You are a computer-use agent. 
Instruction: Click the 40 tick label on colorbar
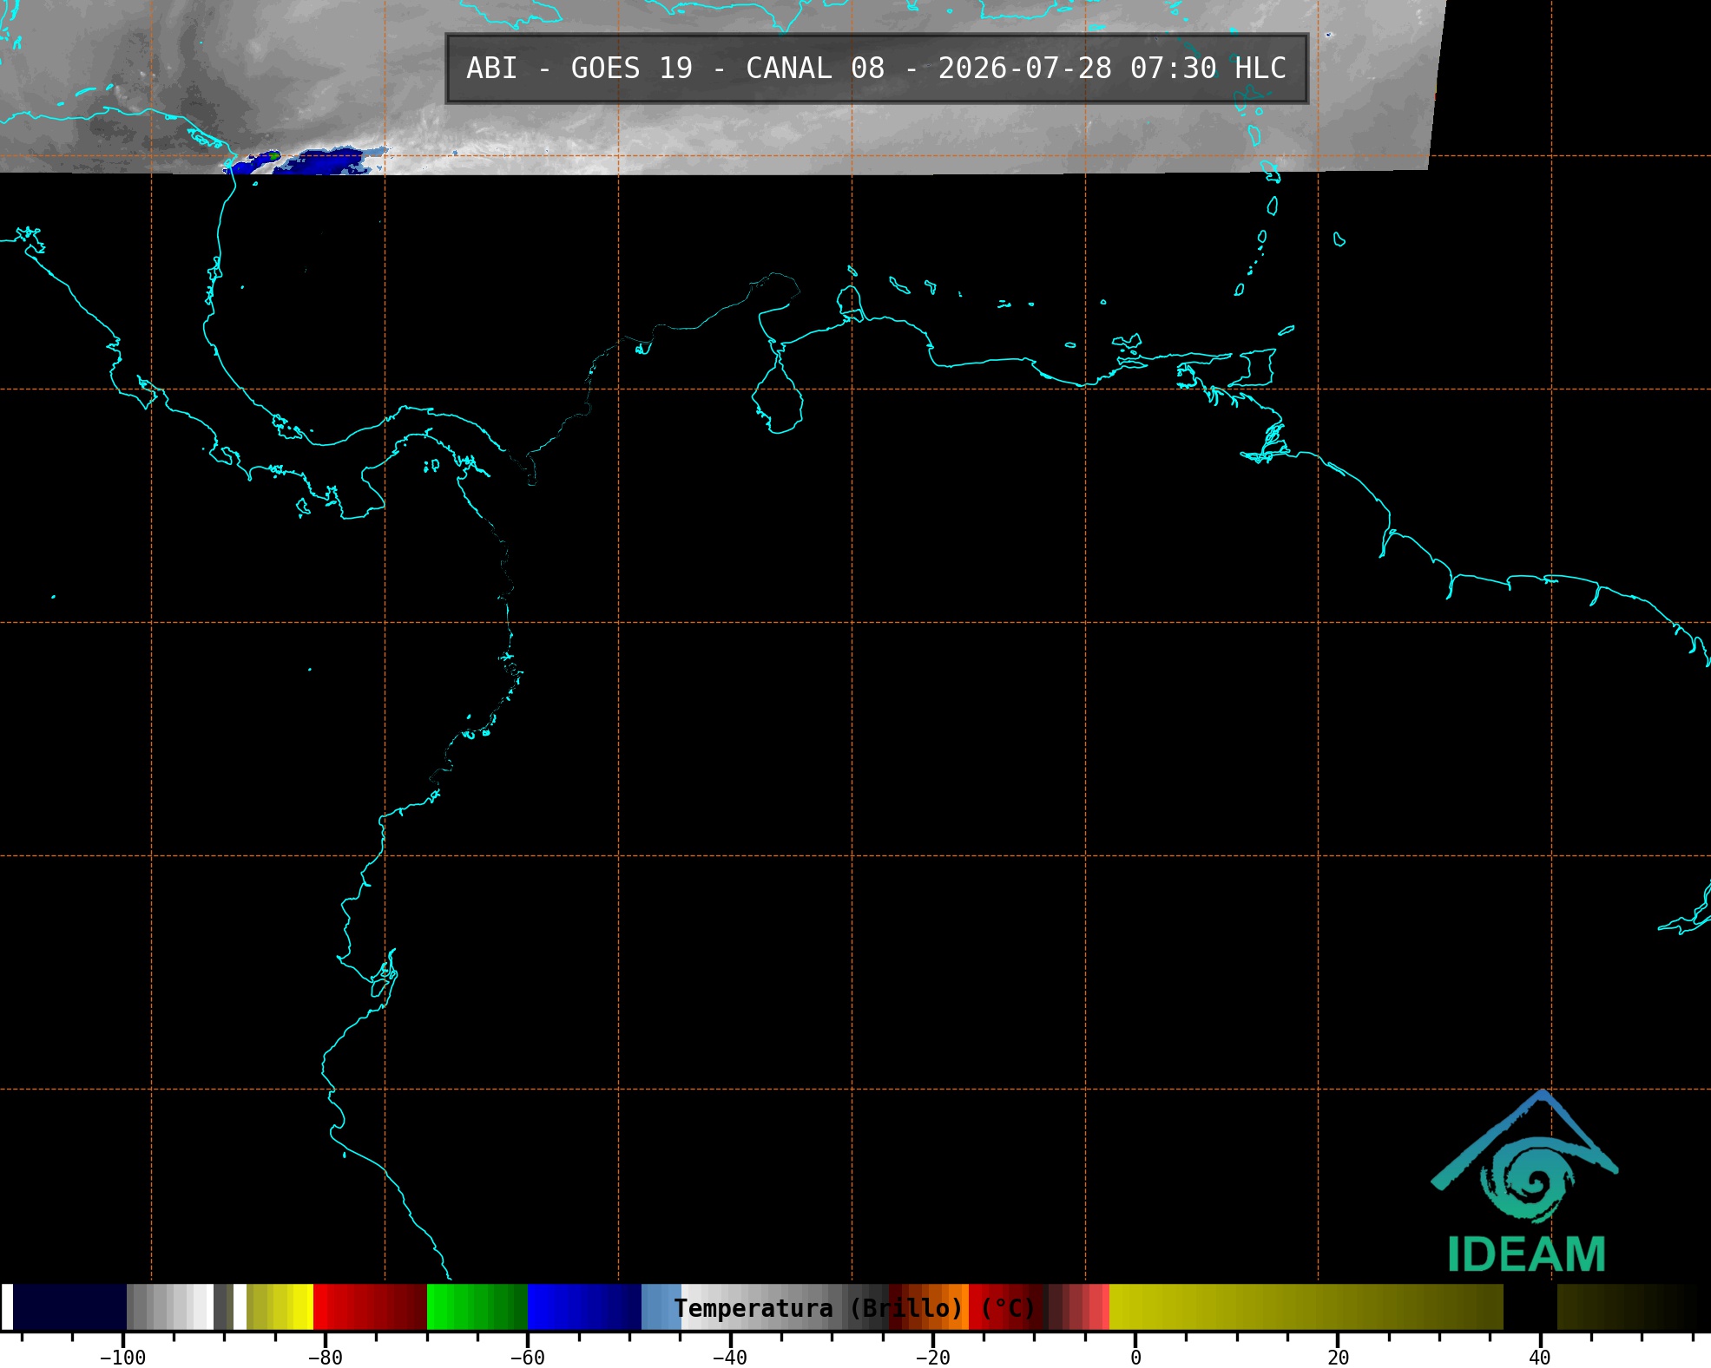tap(1540, 1358)
